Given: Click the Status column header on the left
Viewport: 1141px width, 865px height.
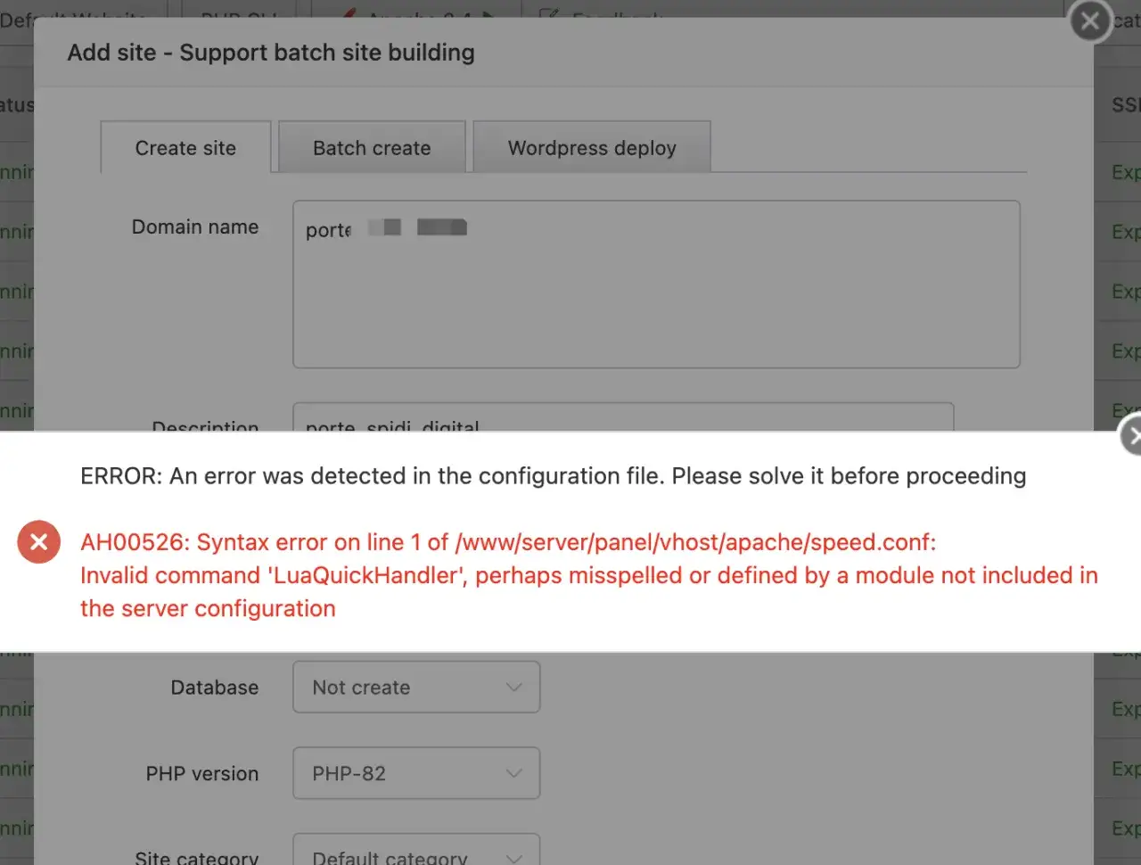Looking at the screenshot, I should pos(16,105).
